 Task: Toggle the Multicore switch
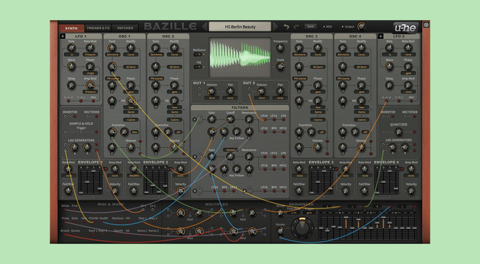[198, 54]
